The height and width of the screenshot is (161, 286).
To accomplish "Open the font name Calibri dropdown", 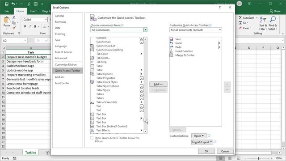I will coord(46,20).
